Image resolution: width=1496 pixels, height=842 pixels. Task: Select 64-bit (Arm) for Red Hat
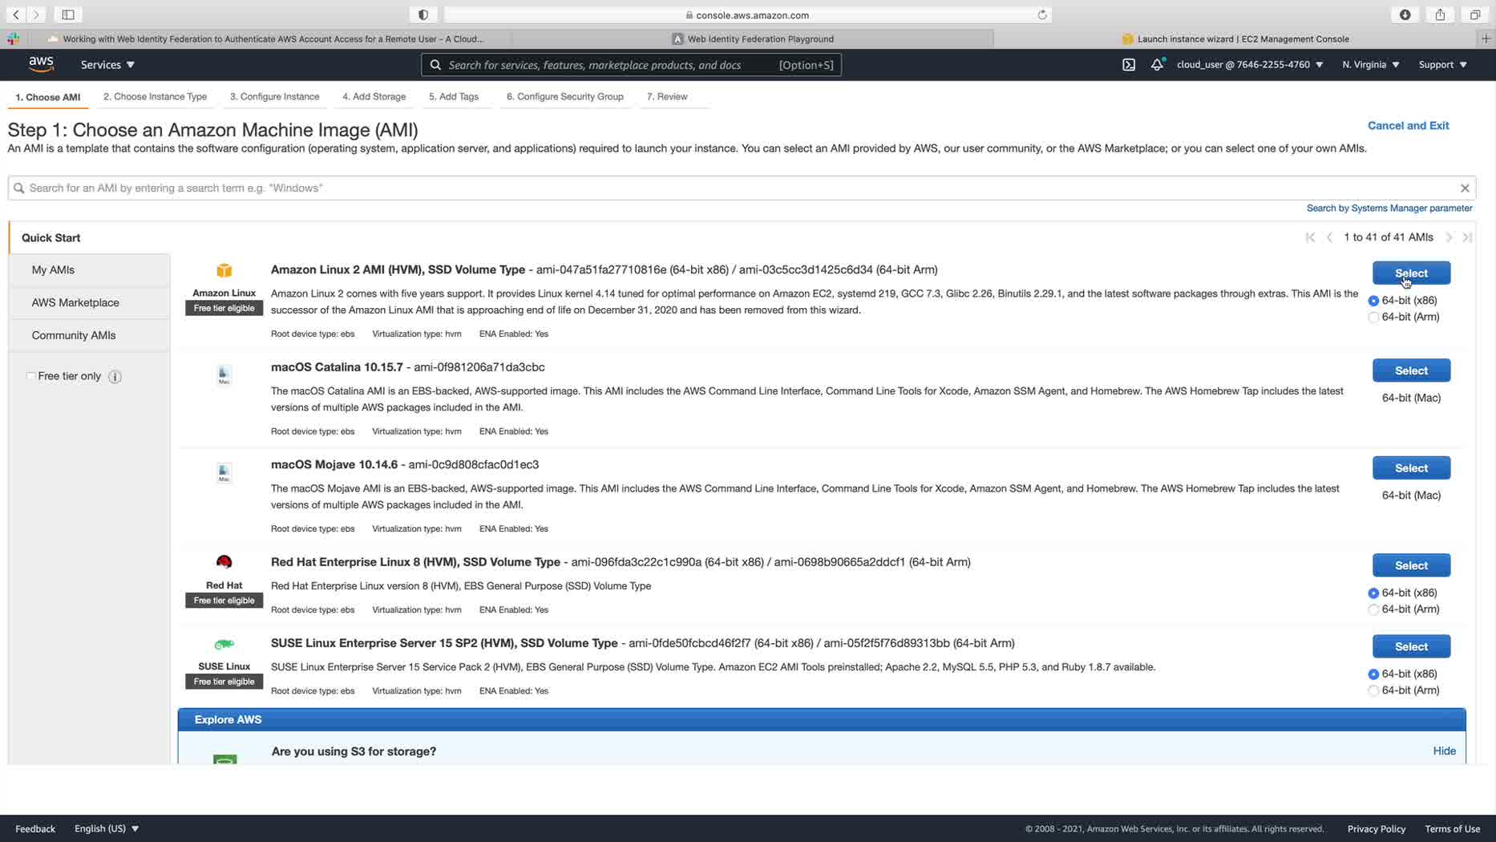tap(1373, 609)
